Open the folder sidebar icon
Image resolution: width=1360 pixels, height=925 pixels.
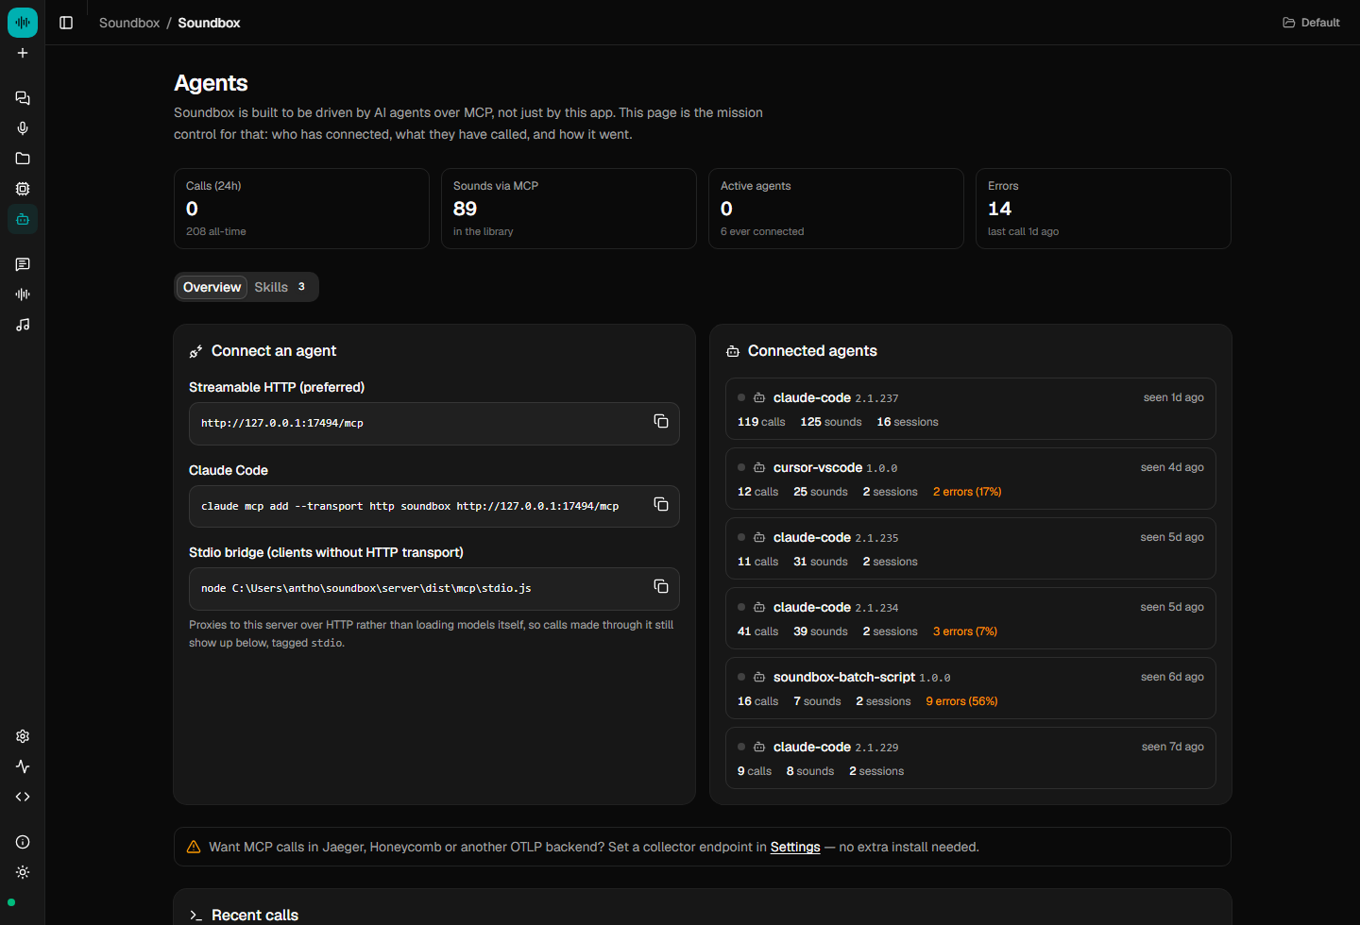click(23, 159)
